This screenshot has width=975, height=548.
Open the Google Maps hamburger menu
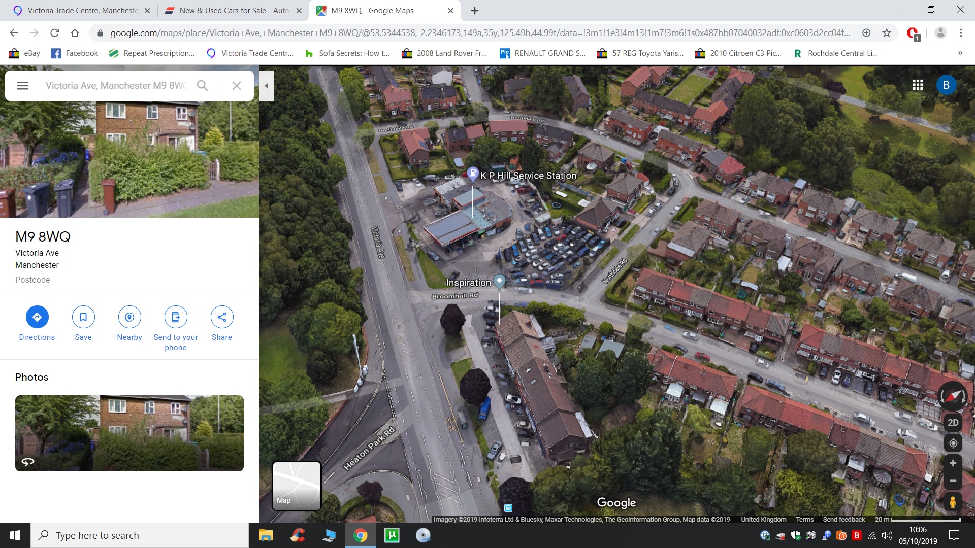point(23,86)
